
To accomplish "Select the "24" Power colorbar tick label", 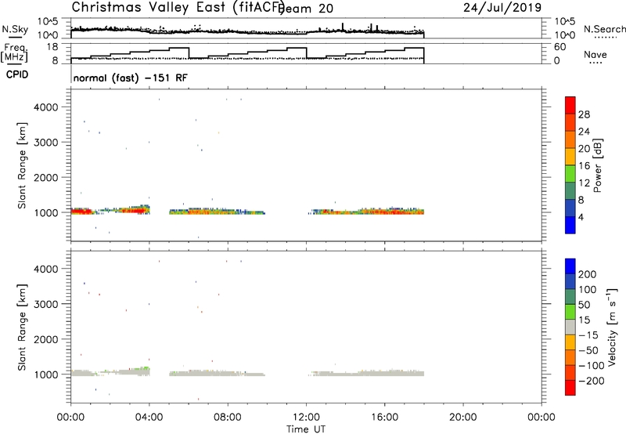I will pos(584,132).
